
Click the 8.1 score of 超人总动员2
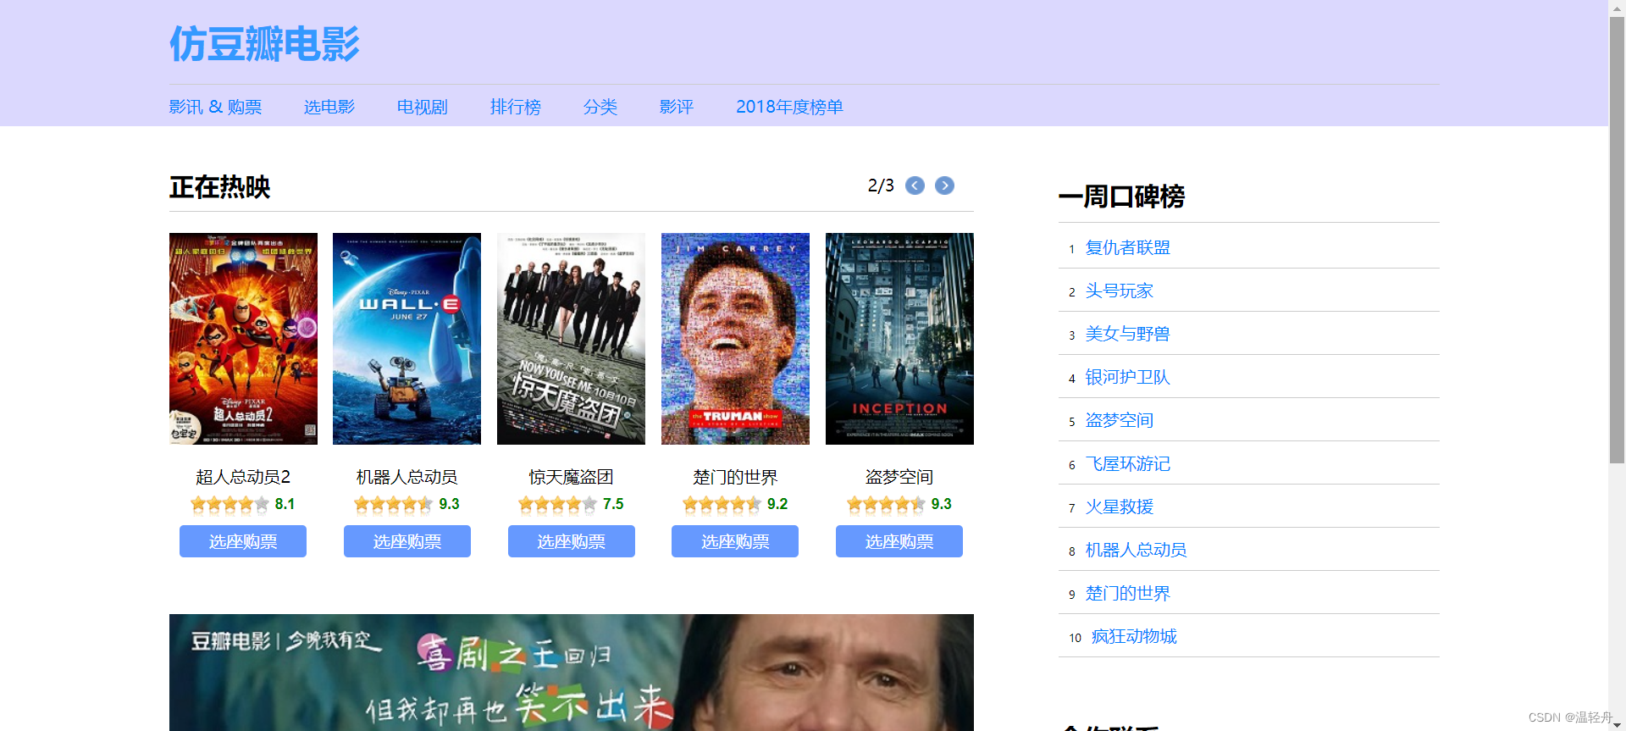(x=285, y=504)
